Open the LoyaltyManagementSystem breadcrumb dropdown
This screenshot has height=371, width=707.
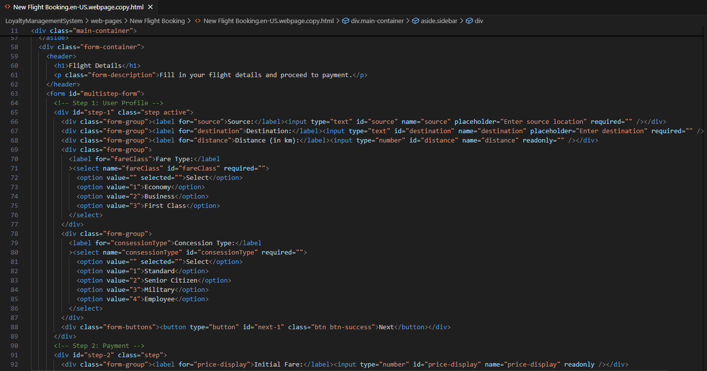44,21
